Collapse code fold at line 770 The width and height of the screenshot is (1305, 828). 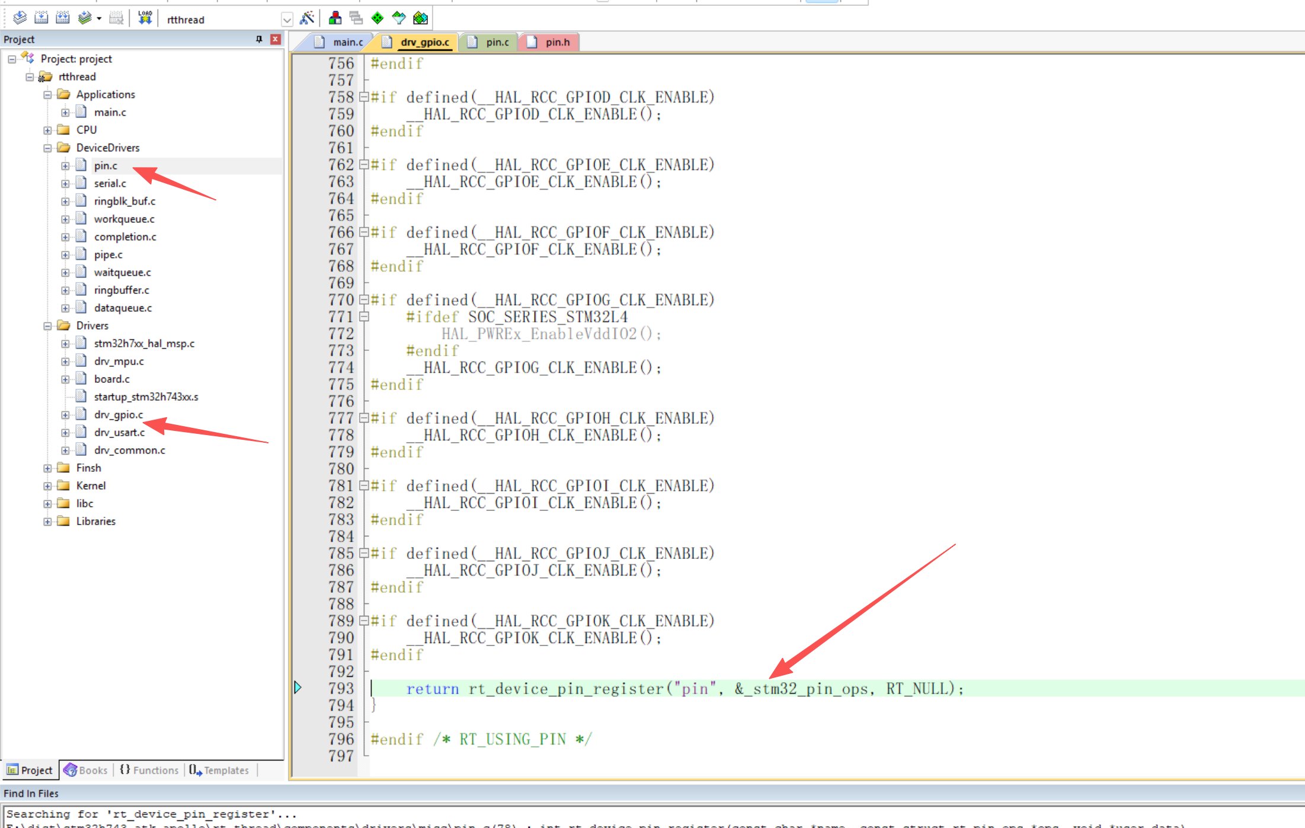pyautogui.click(x=364, y=300)
